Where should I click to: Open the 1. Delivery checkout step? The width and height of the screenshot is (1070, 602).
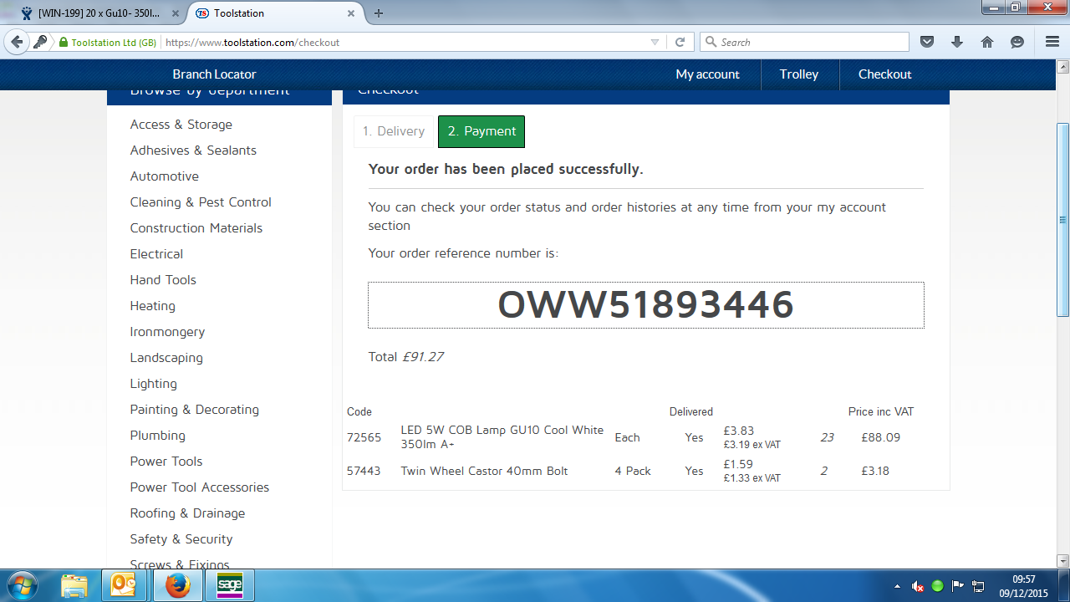394,131
